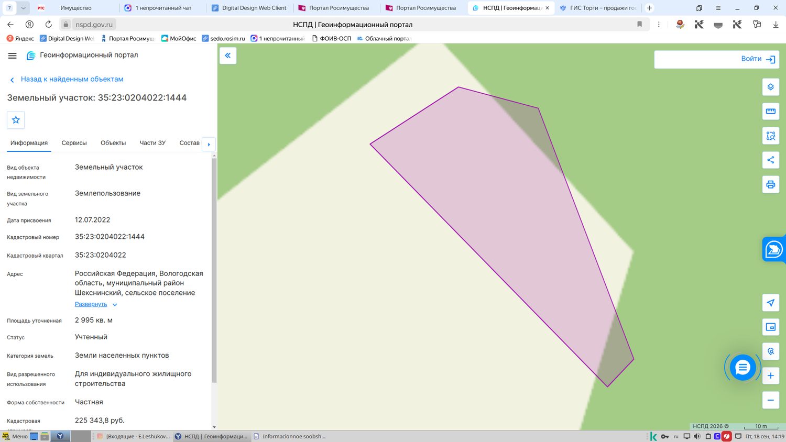Add land plot to favorites star

16,120
